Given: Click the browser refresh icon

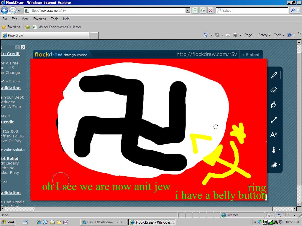Looking at the screenshot, I should pyautogui.click(x=203, y=10).
